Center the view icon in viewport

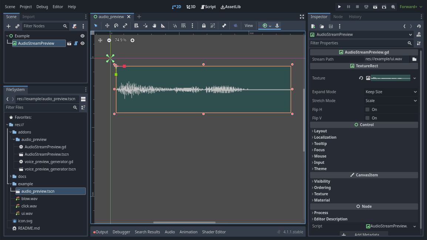pyautogui.click(x=100, y=40)
